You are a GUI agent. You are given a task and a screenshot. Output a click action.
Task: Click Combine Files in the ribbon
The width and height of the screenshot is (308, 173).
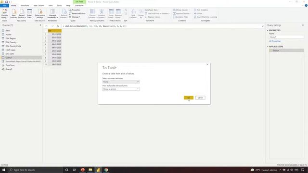(180, 17)
